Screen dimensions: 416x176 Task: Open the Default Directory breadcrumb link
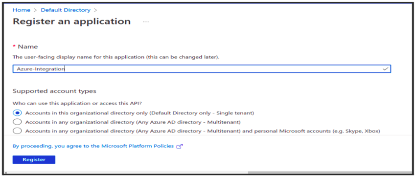(66, 10)
